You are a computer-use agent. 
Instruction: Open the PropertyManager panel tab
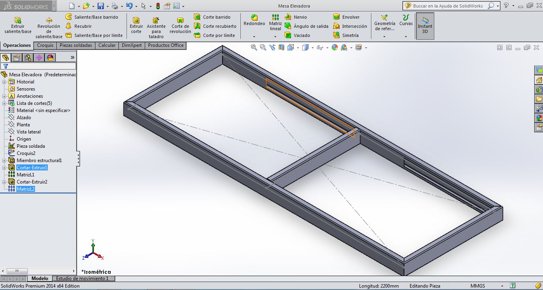tap(17, 58)
